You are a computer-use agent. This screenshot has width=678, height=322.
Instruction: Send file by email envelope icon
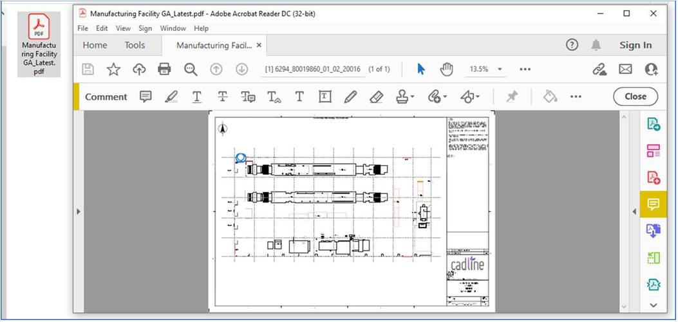(x=625, y=69)
